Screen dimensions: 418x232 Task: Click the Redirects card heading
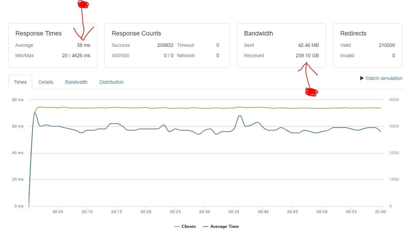[x=353, y=33]
